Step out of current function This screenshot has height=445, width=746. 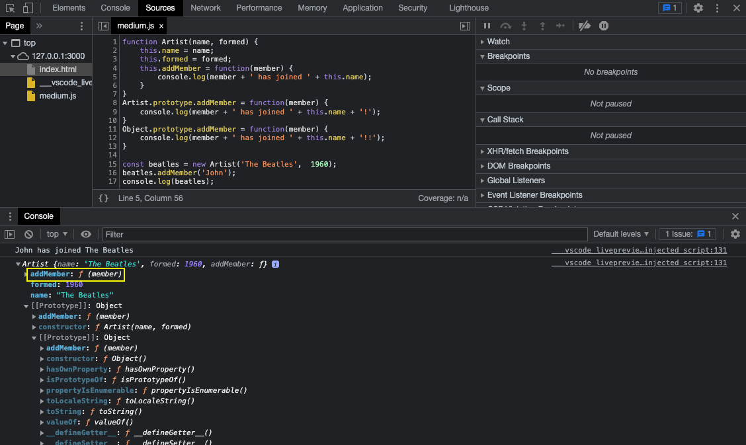tap(542, 26)
